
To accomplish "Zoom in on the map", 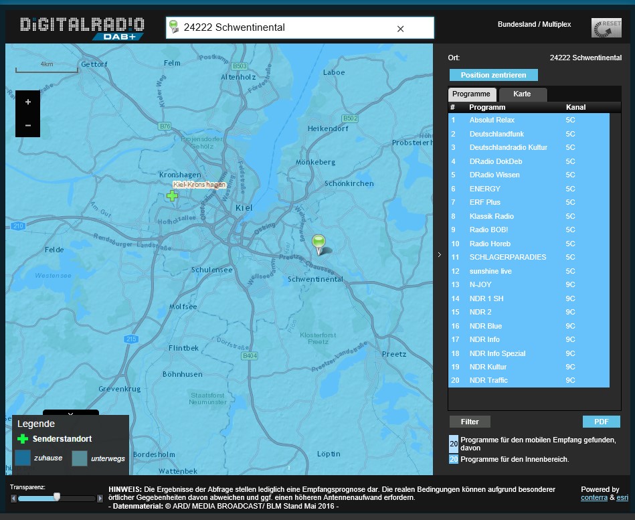I will coord(27,102).
